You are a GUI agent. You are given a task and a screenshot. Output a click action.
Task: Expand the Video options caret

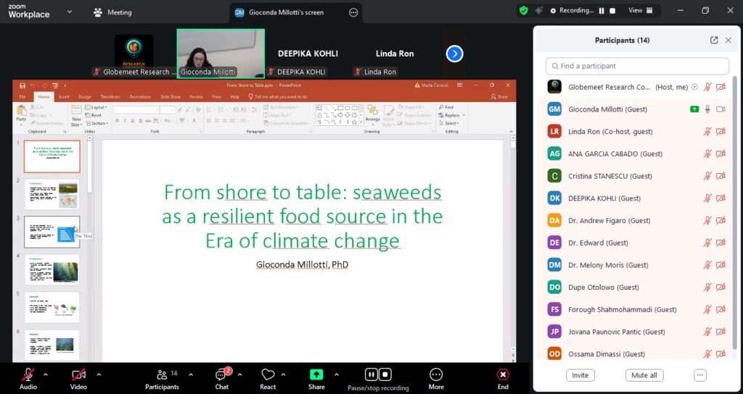tap(99, 374)
